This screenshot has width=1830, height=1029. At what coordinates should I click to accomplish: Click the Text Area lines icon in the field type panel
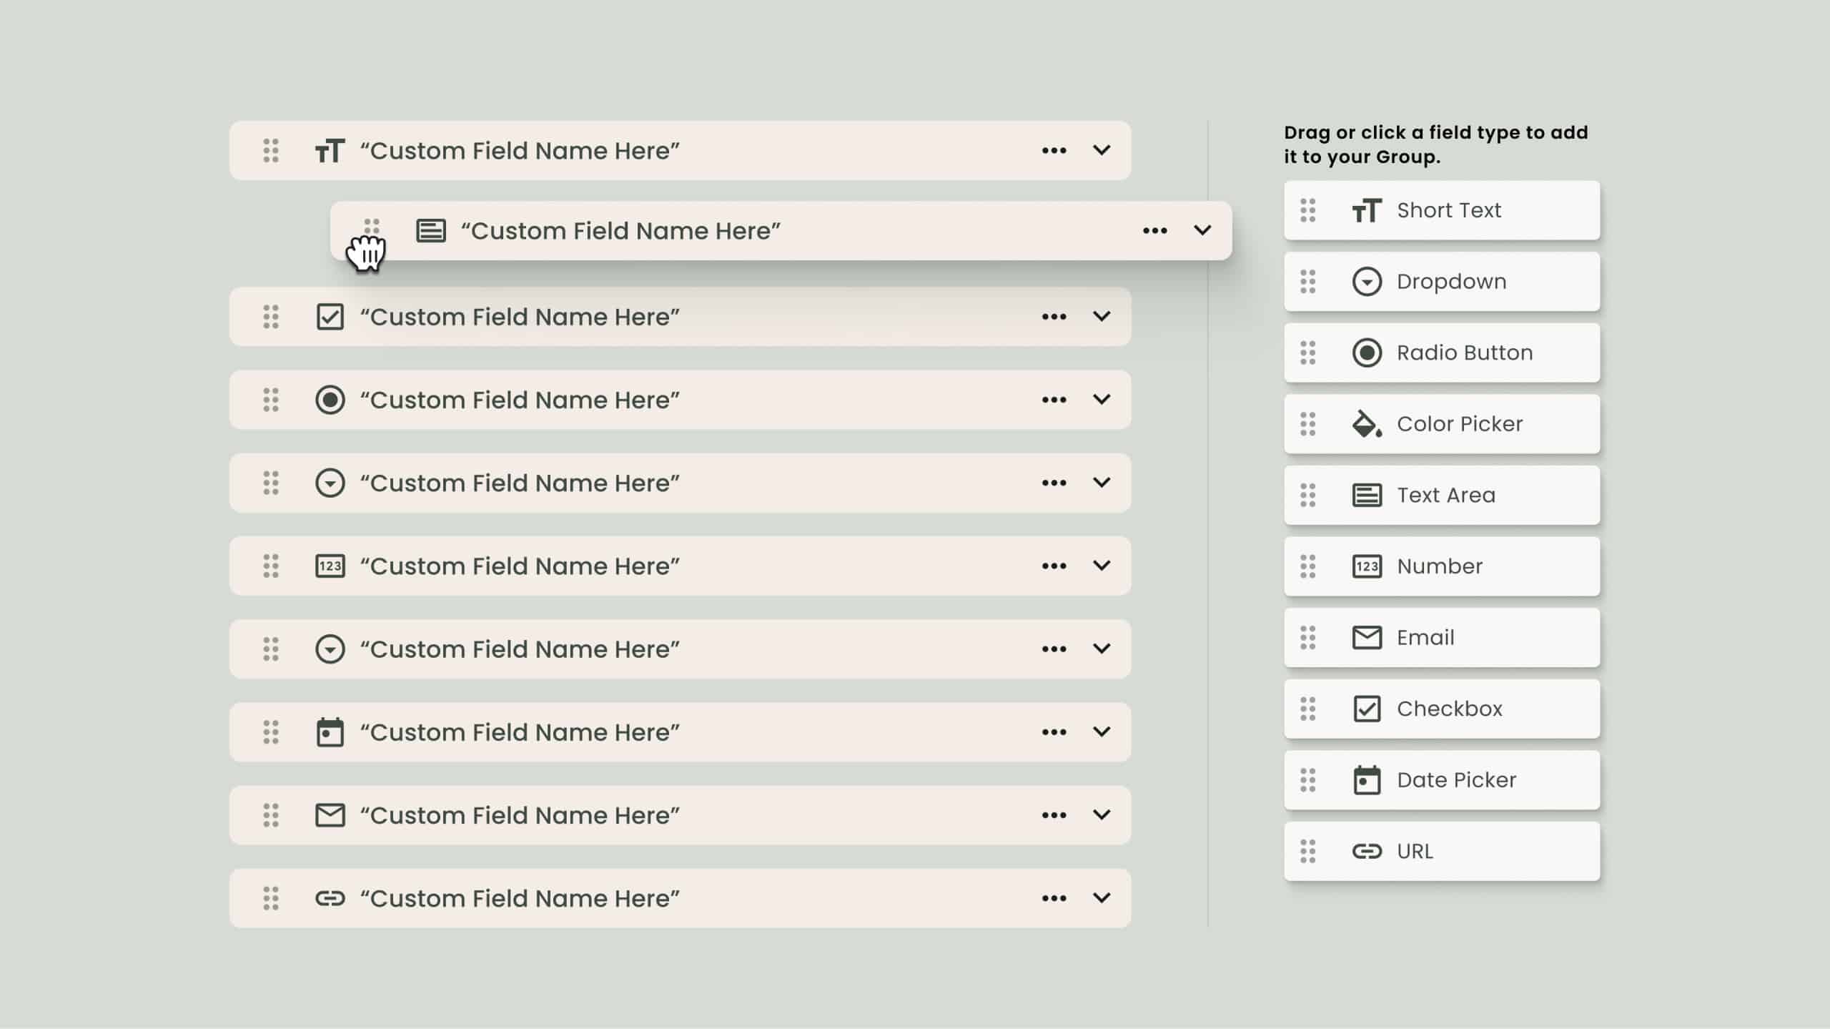click(1366, 495)
